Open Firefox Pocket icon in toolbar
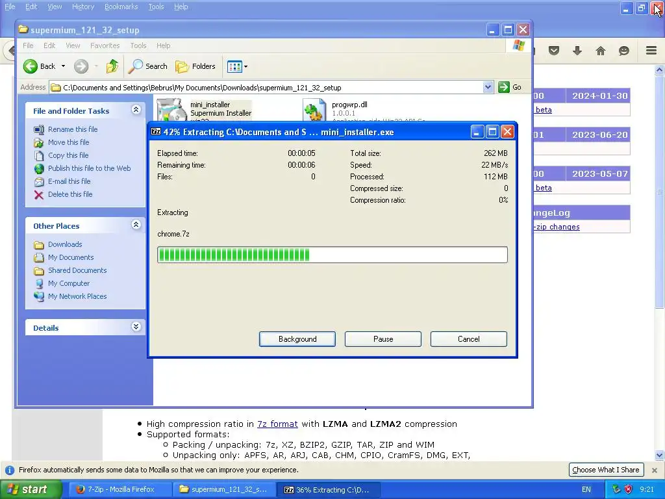 pyautogui.click(x=554, y=51)
